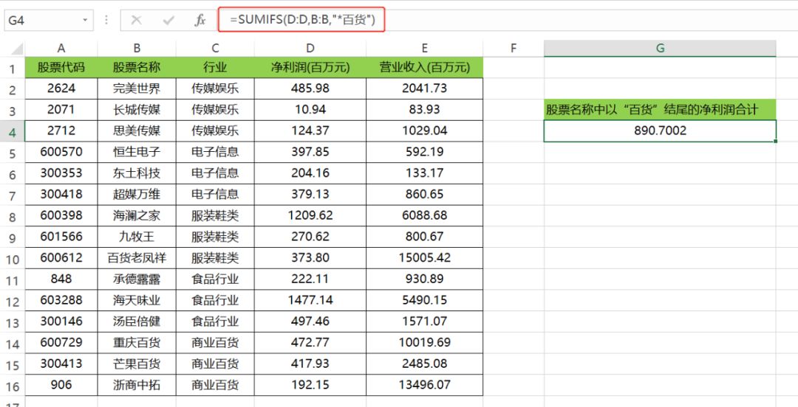The image size is (798, 407).
Task: Select column G header
Action: [660, 48]
